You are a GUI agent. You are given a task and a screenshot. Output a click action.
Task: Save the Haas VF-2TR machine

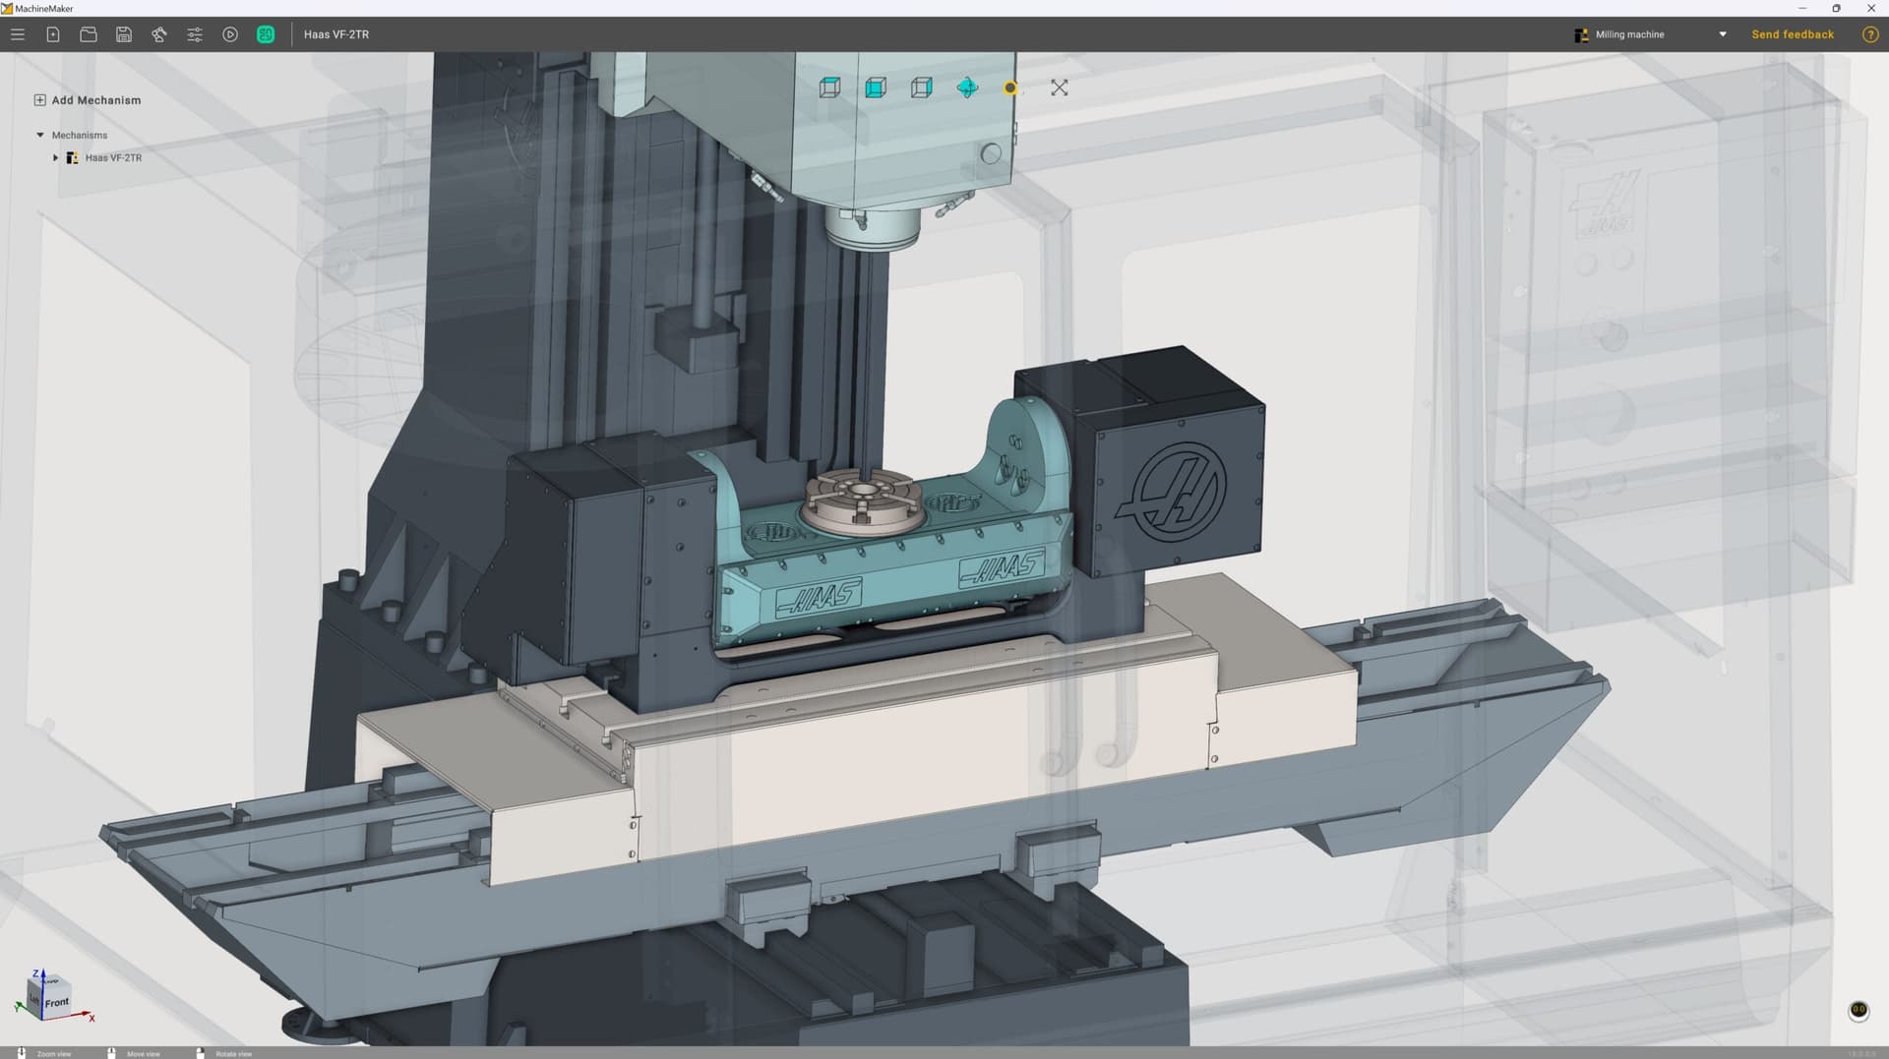(123, 34)
